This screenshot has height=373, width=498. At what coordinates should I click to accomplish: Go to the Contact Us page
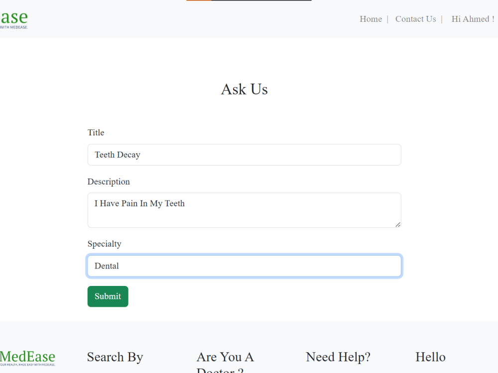coord(415,19)
